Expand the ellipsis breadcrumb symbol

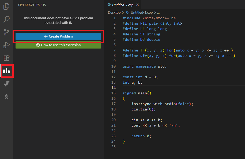(158, 12)
